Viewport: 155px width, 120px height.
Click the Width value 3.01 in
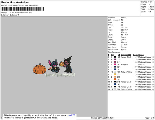[151, 9]
